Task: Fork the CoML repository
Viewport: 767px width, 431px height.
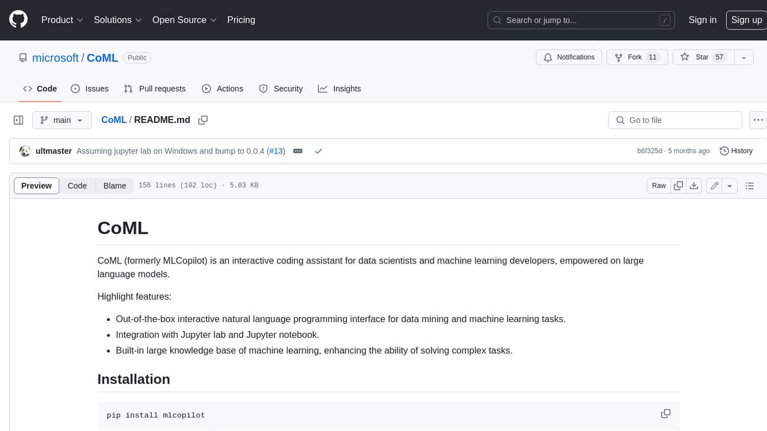Action: pos(637,58)
